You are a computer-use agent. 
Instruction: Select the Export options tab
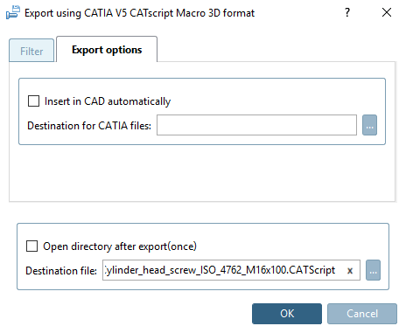click(107, 50)
